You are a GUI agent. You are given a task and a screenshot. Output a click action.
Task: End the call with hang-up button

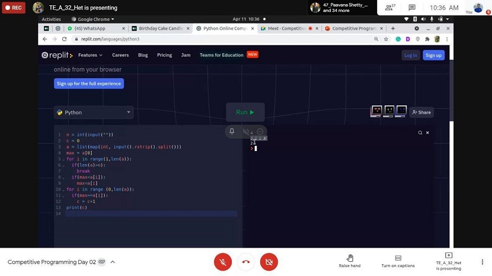point(245,262)
